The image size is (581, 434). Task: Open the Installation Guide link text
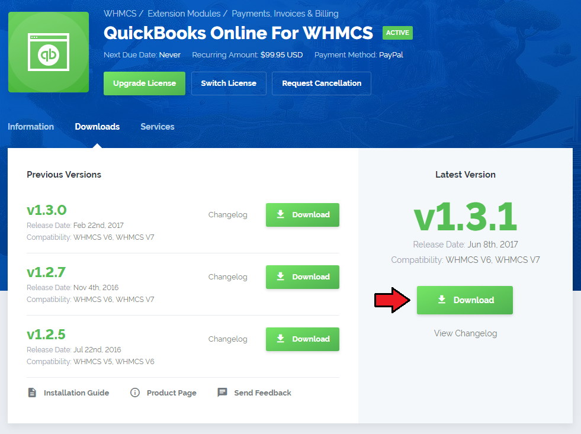(76, 393)
